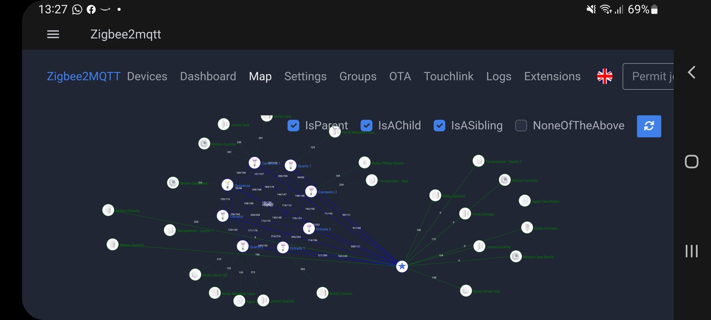Select the Agua Casa Banho node
The width and height of the screenshot is (711, 320).
tap(525, 201)
